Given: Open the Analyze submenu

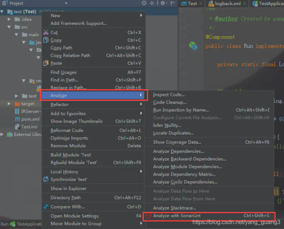Looking at the screenshot, I should [93, 95].
